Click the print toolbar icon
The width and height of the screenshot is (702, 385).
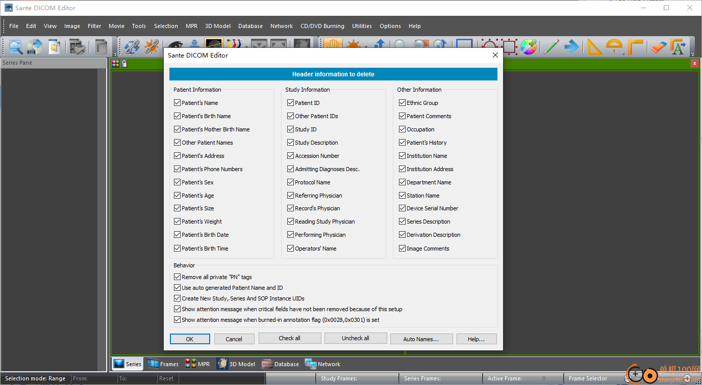pyautogui.click(x=78, y=47)
